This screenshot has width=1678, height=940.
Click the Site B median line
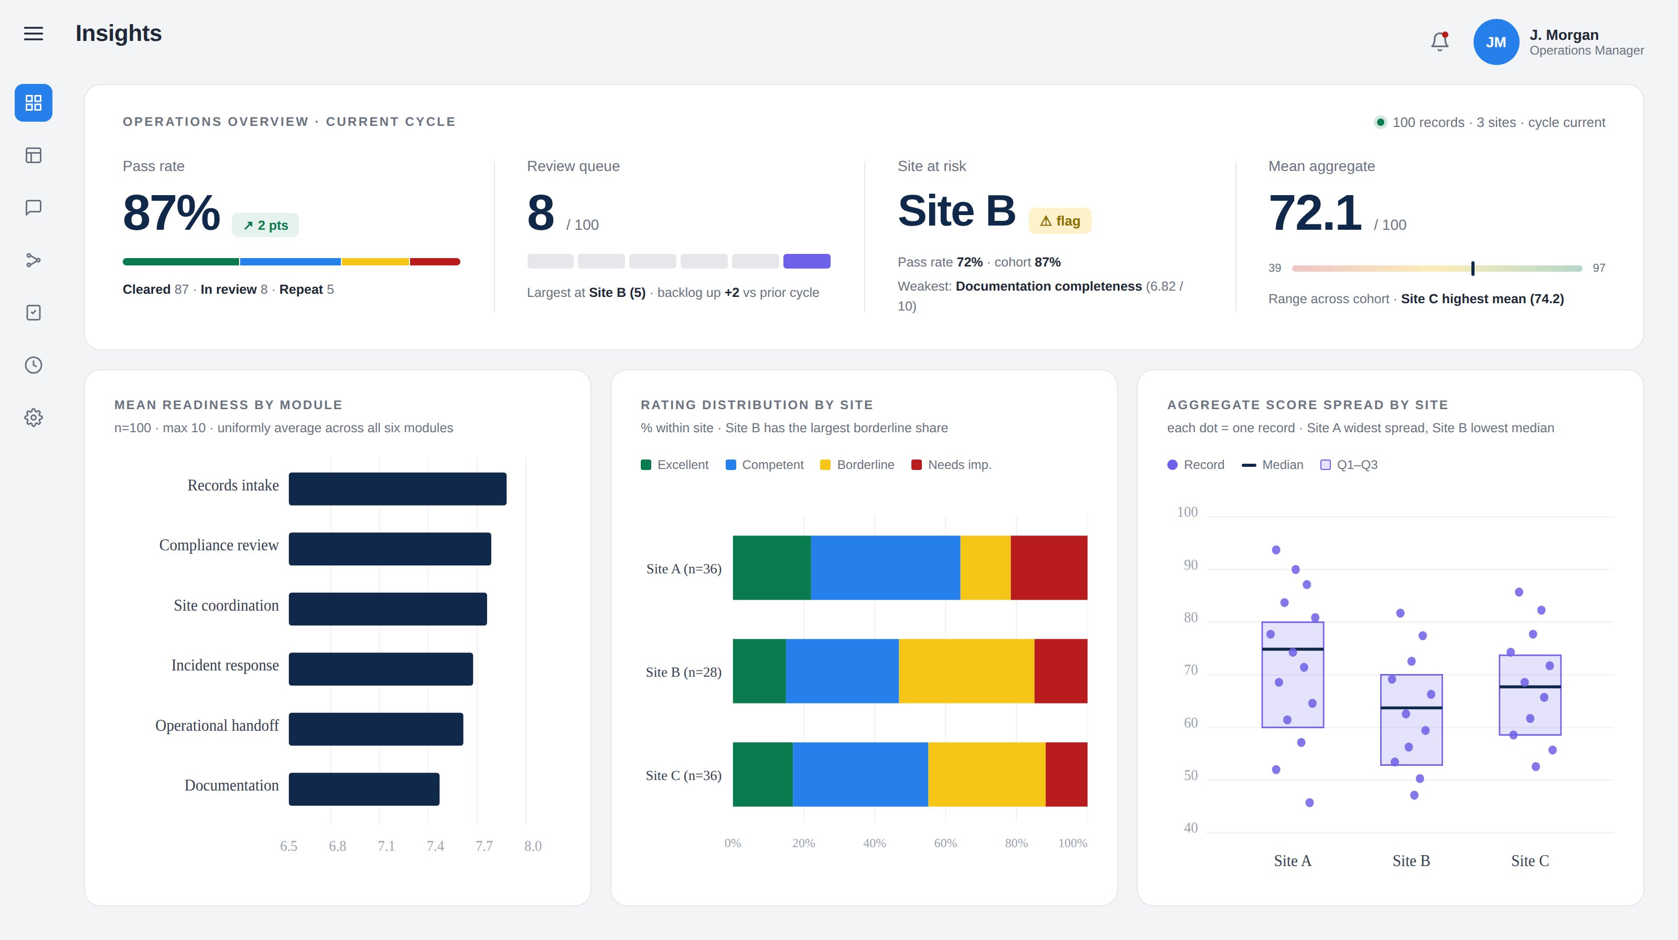(1411, 708)
